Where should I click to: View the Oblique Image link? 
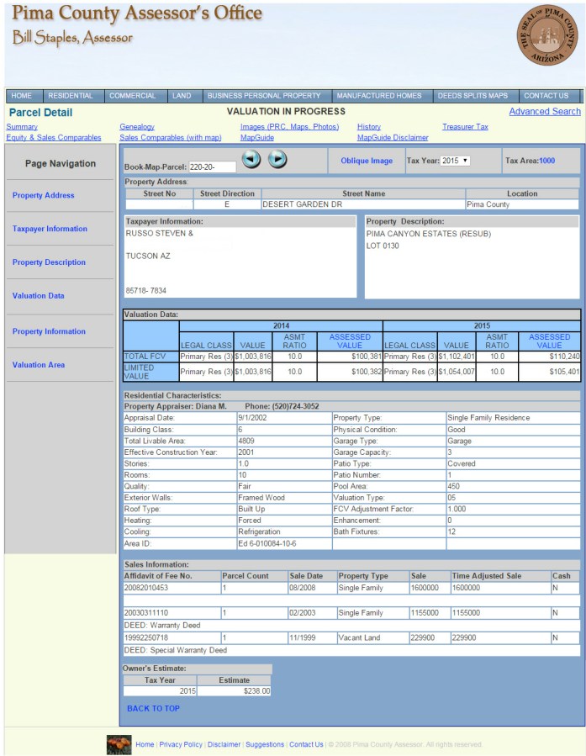pyautogui.click(x=366, y=161)
